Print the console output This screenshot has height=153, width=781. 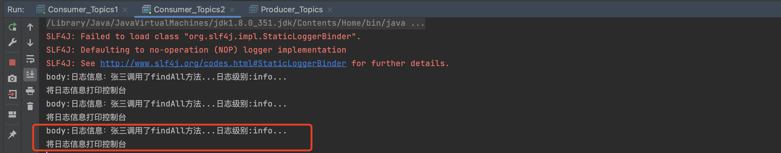click(x=30, y=91)
